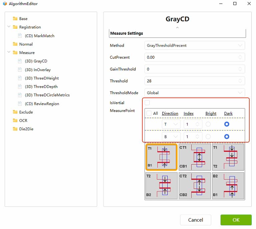This screenshot has width=256, height=229.
Task: Click the GrayCD file icon in tree
Action: (x=21, y=61)
